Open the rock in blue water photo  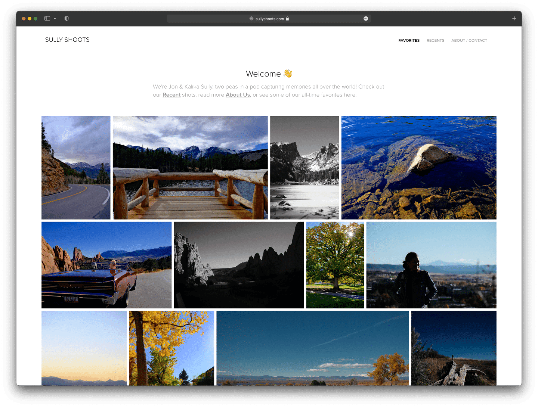coord(418,168)
